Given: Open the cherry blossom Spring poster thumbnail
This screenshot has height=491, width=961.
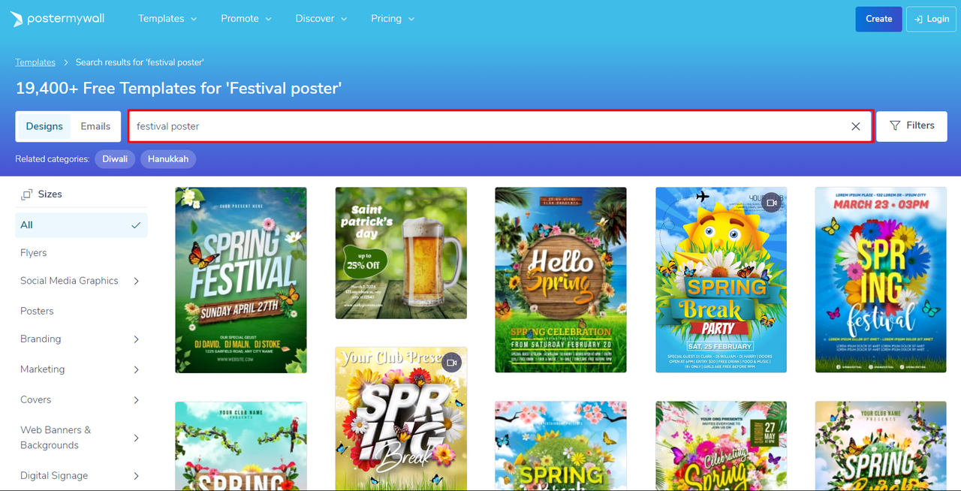Looking at the screenshot, I should [561, 446].
